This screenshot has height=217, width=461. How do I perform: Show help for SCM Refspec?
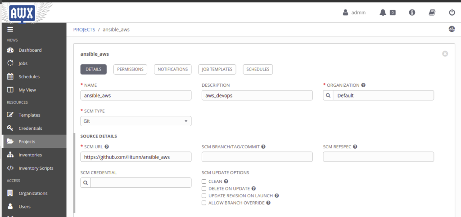click(x=355, y=146)
